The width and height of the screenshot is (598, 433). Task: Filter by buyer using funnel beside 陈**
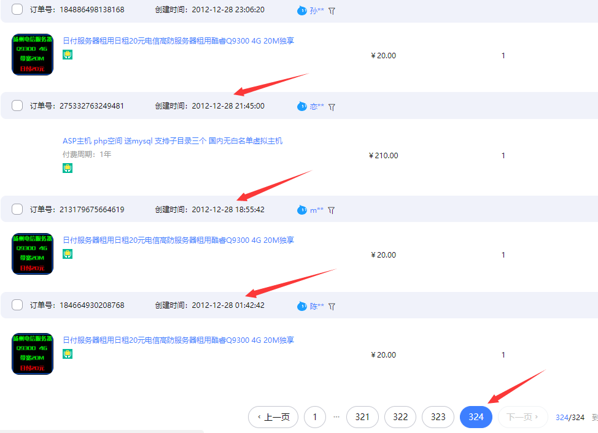pos(332,305)
